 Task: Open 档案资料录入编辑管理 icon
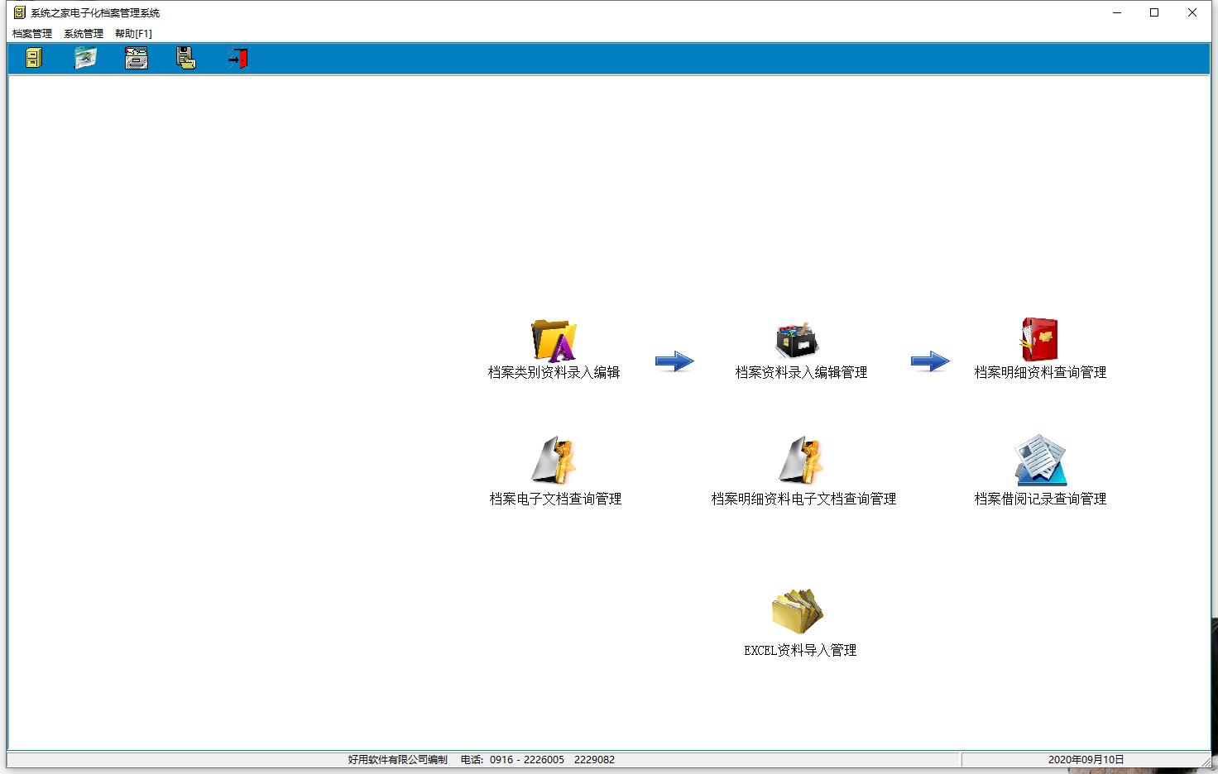[797, 340]
